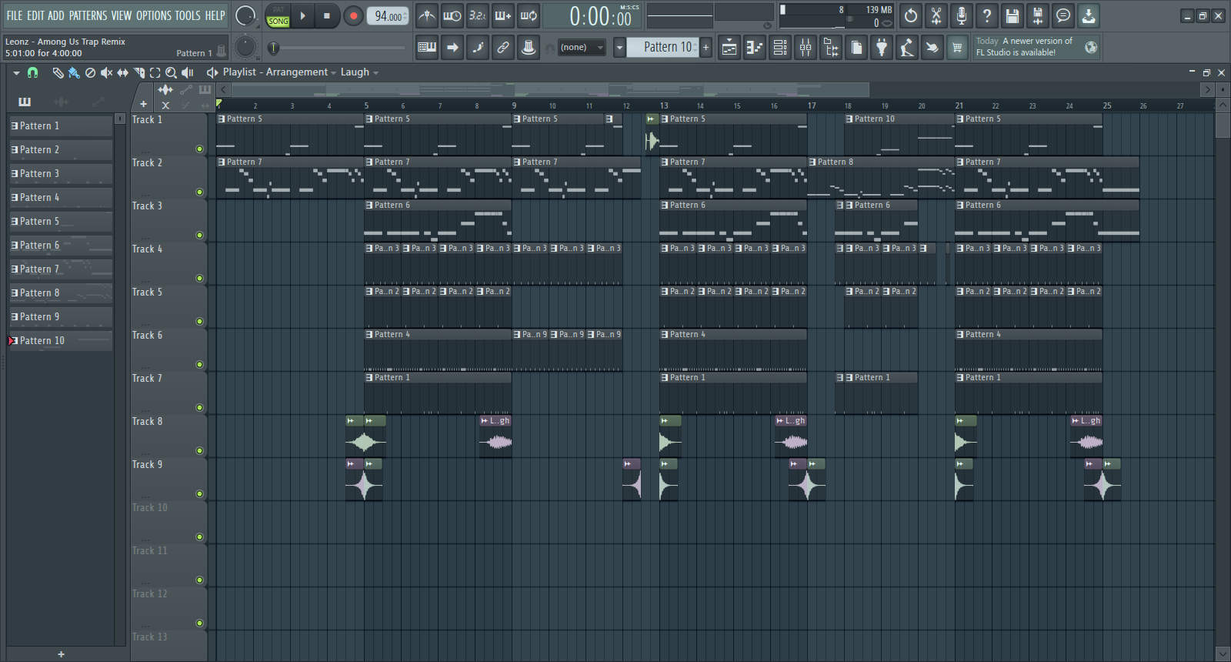1231x662 pixels.
Task: Select the Mute tool in playlist
Action: click(106, 72)
